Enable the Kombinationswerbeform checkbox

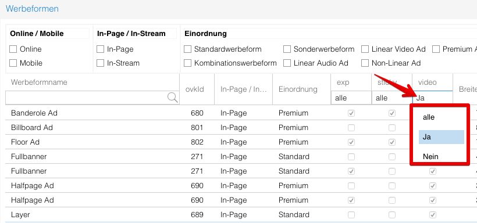188,63
